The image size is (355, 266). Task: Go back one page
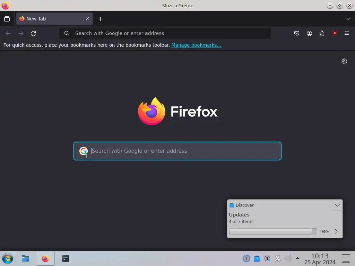click(8, 34)
